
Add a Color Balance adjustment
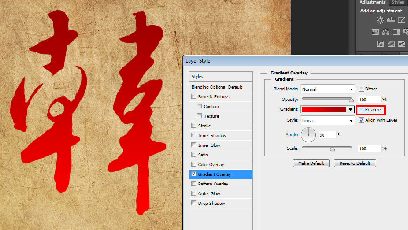(386, 32)
